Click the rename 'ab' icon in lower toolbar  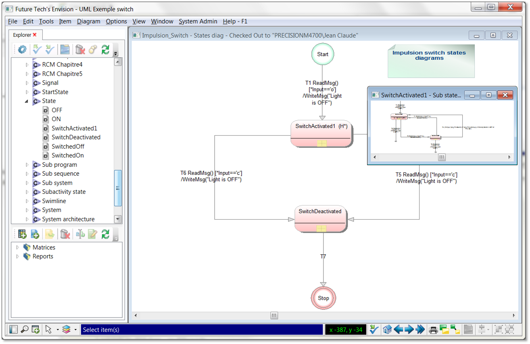(x=81, y=234)
